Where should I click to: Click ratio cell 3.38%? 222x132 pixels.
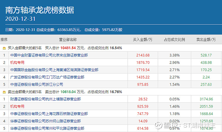tap(174, 55)
